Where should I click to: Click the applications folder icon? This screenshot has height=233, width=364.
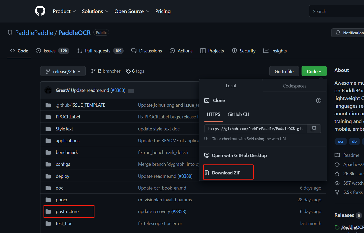[x=48, y=141]
